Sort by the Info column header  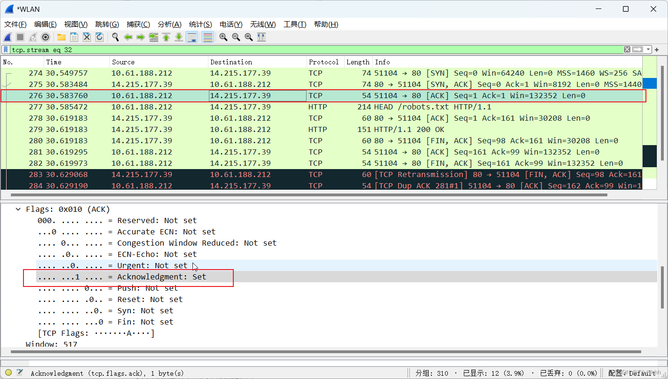(x=507, y=62)
